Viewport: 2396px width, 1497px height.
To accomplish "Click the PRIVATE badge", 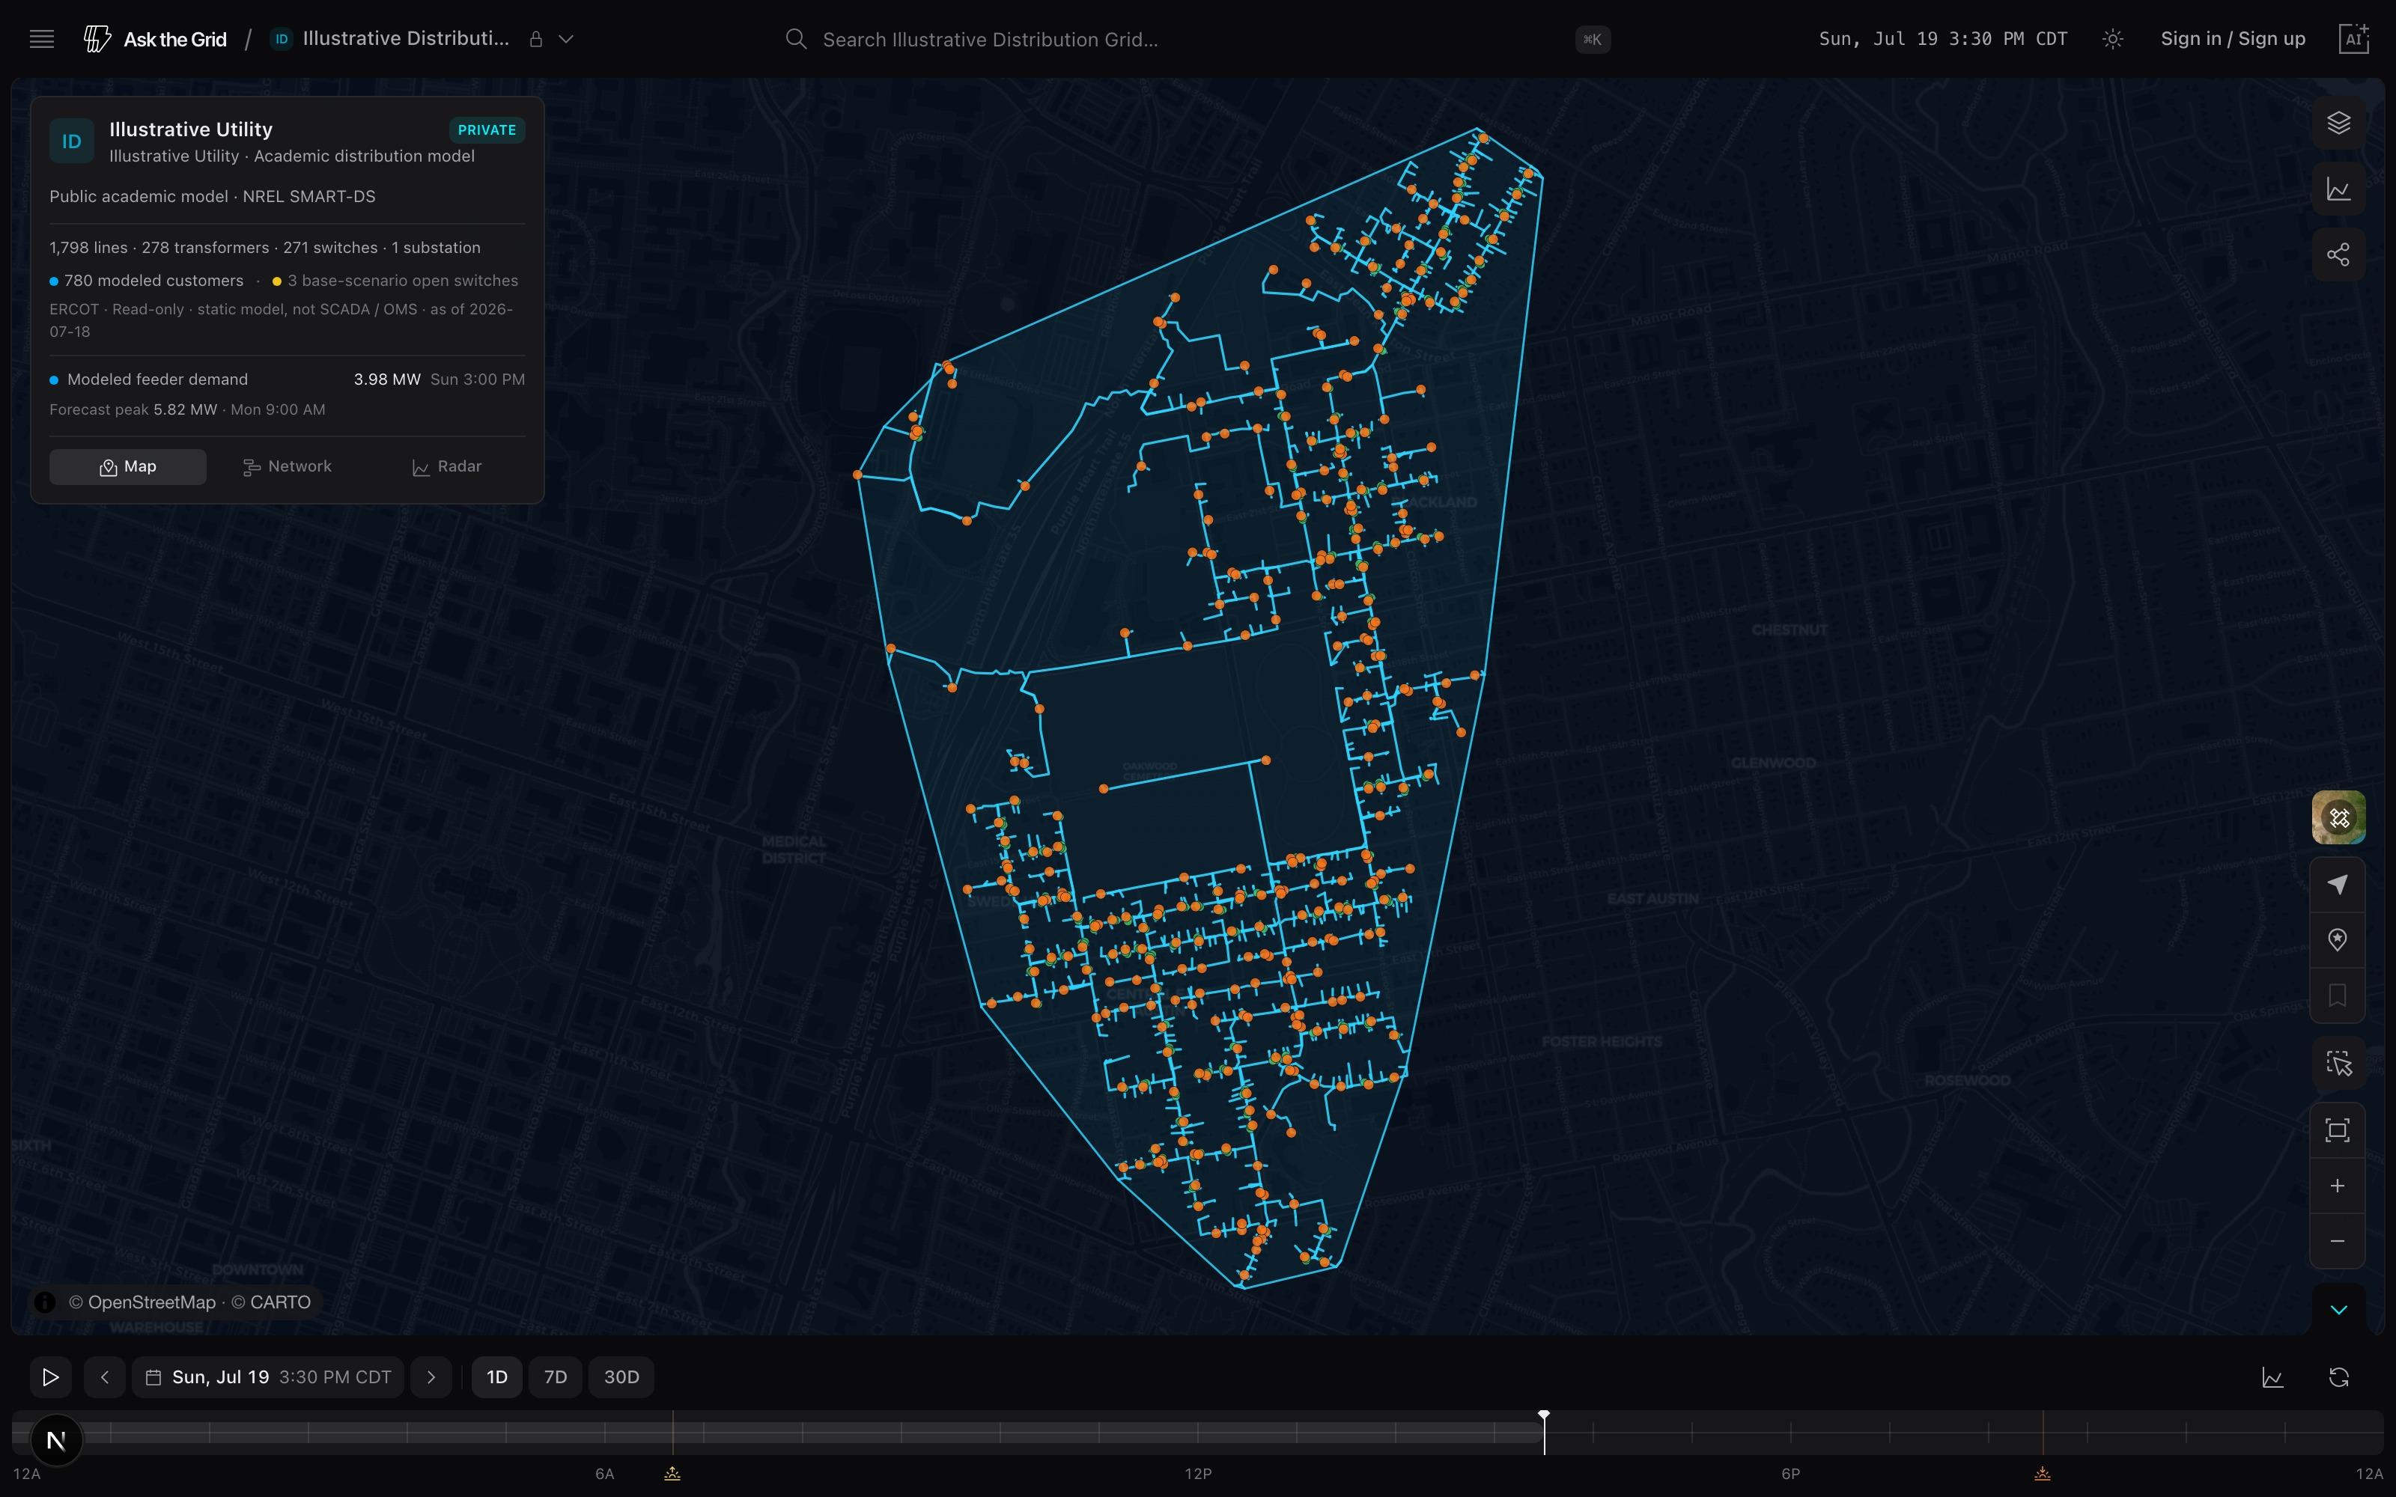I will pos(486,129).
